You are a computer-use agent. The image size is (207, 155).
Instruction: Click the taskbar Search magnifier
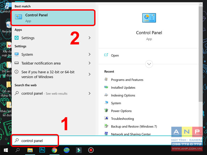pos(18,150)
